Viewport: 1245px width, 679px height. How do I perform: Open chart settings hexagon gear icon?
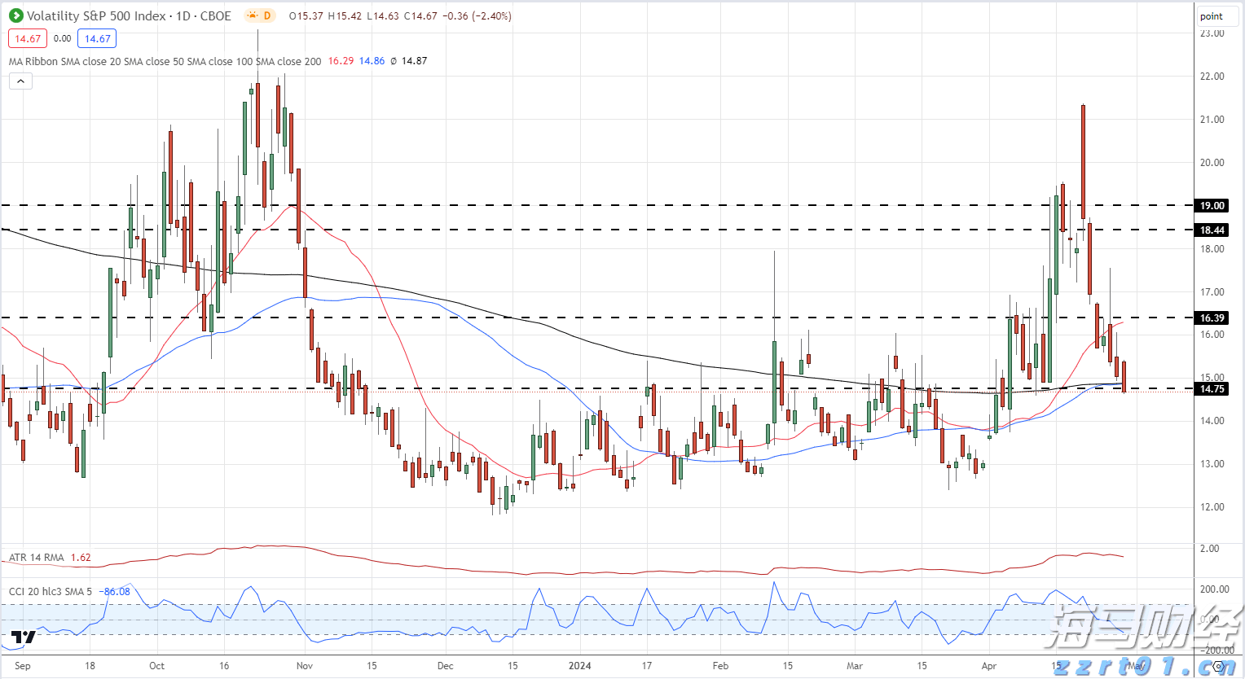pyautogui.click(x=1219, y=666)
